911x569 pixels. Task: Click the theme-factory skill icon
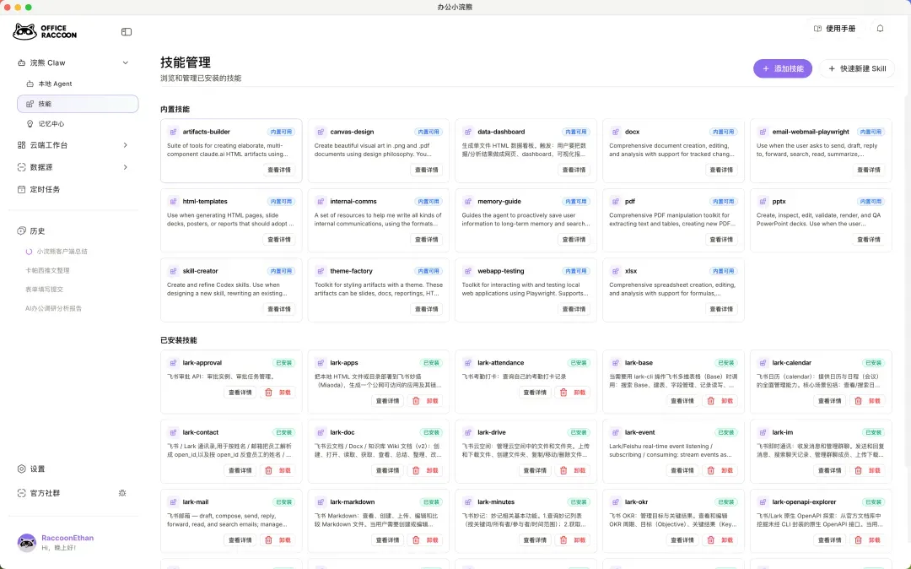(321, 272)
